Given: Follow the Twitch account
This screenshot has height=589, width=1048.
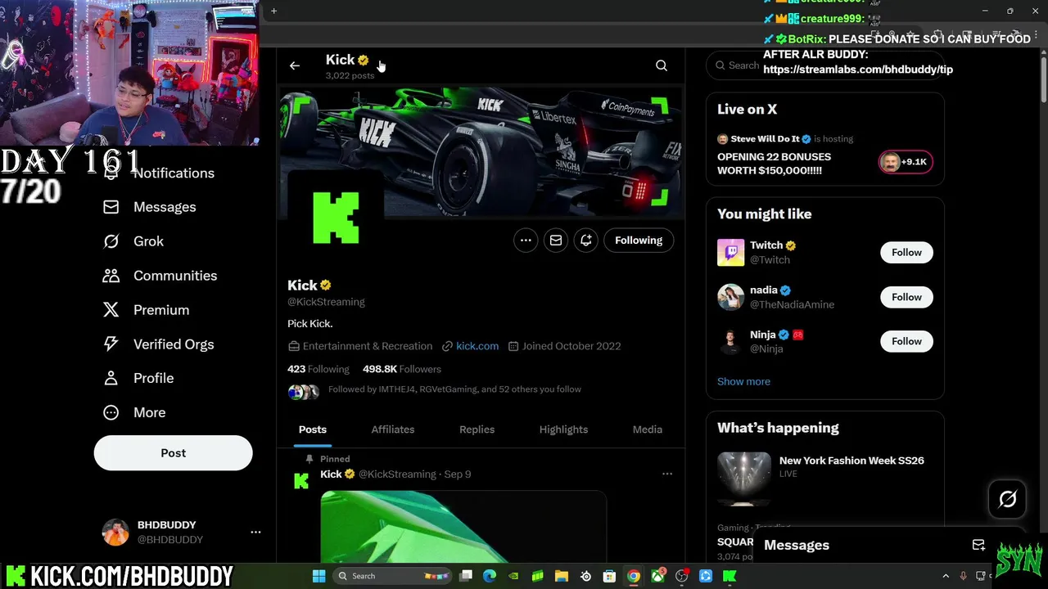Looking at the screenshot, I should click(x=906, y=253).
